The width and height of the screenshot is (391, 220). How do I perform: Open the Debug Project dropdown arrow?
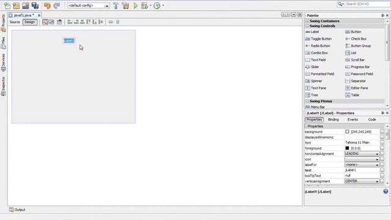pyautogui.click(x=150, y=5)
